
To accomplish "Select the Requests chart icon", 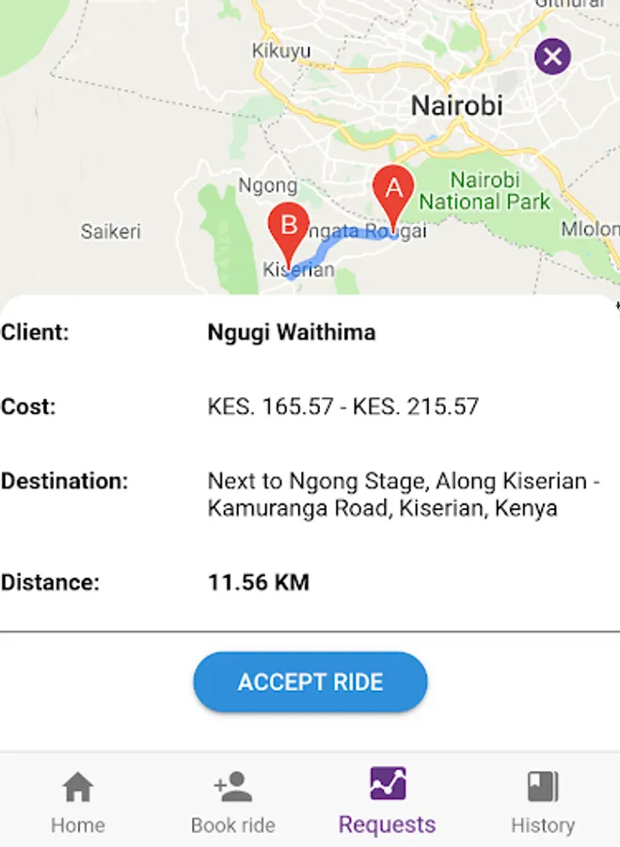I will (388, 784).
